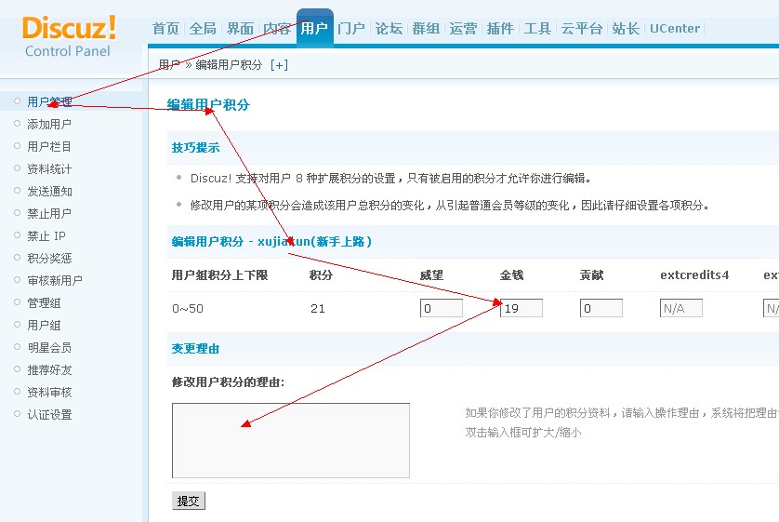Open 禁止 IP in the sidebar
Image resolution: width=779 pixels, height=522 pixels.
pyautogui.click(x=46, y=236)
